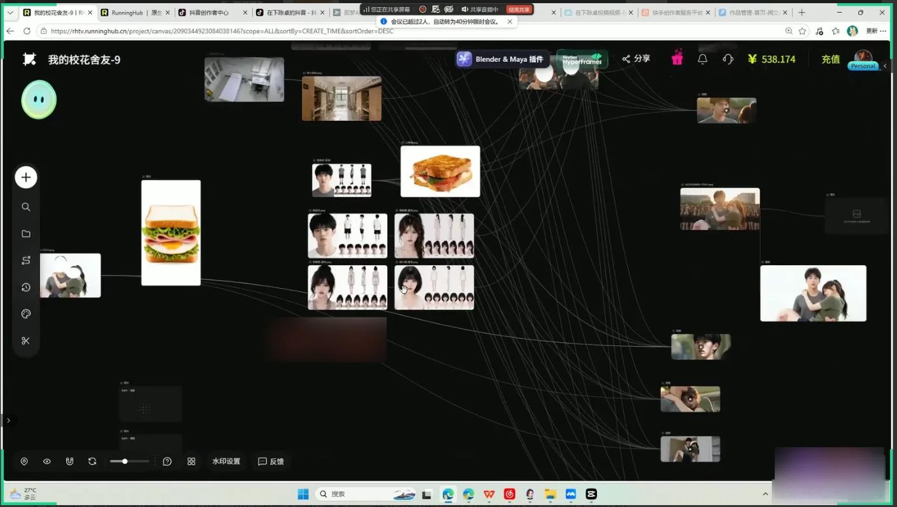Open the HyperFrames banner
897x507 pixels.
tap(582, 59)
